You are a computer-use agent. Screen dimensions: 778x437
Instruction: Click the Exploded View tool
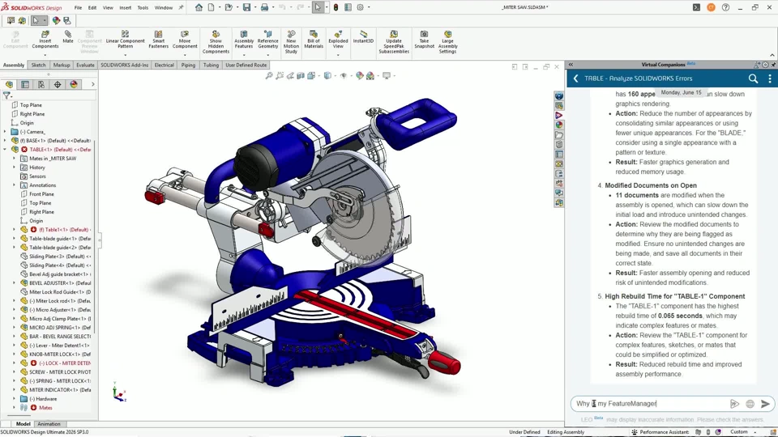pyautogui.click(x=338, y=39)
